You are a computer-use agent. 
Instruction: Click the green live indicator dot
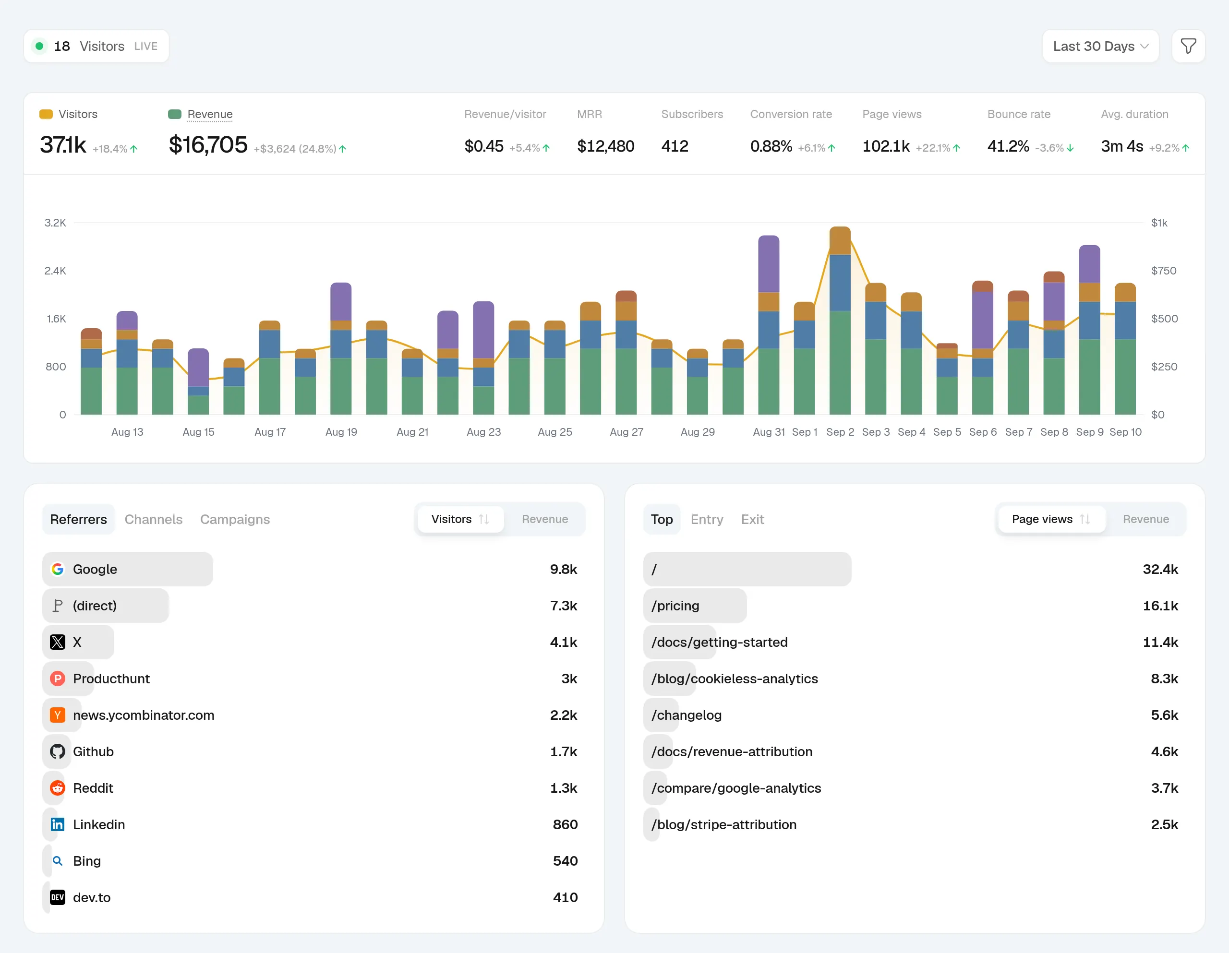point(39,46)
